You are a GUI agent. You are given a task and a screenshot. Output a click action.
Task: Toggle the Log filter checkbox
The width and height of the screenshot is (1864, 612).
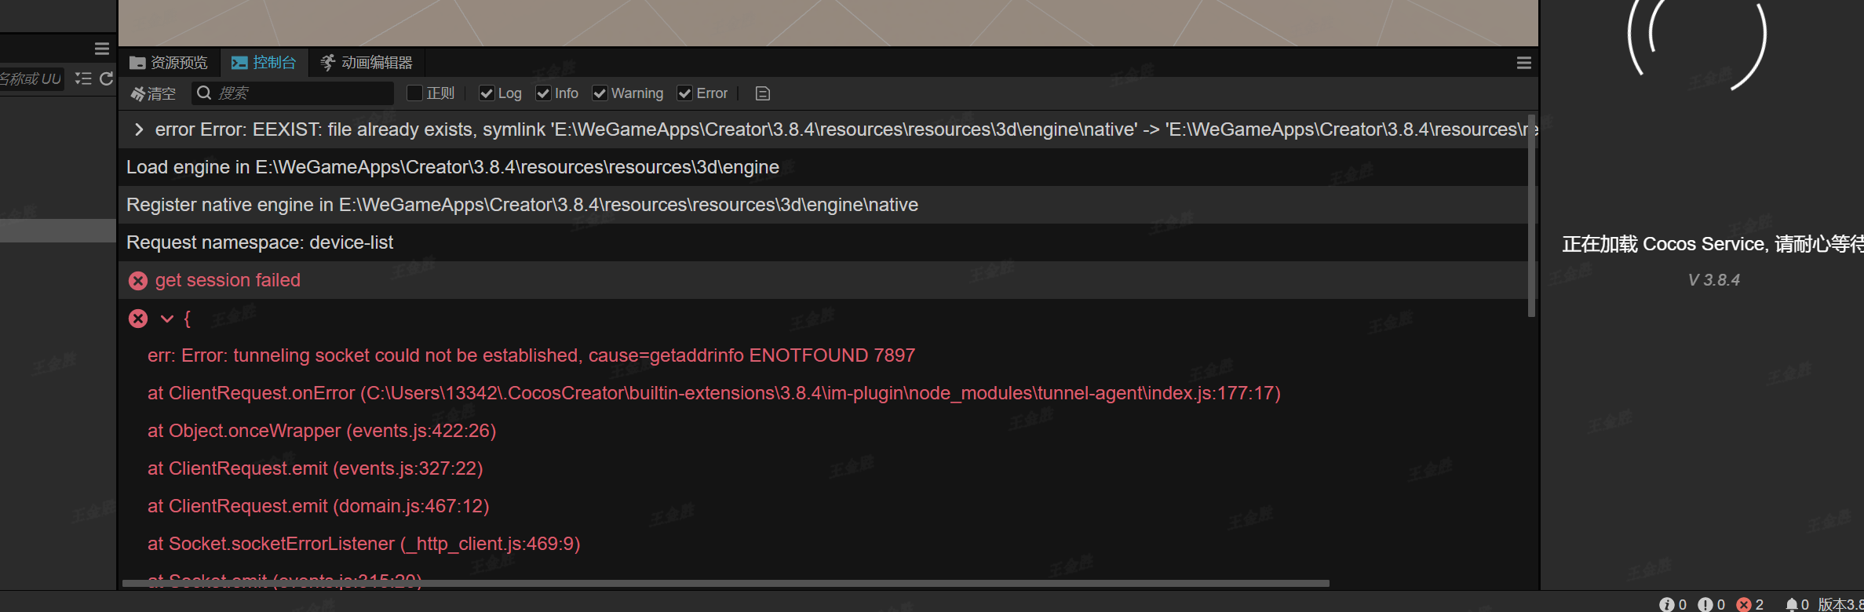tap(487, 93)
